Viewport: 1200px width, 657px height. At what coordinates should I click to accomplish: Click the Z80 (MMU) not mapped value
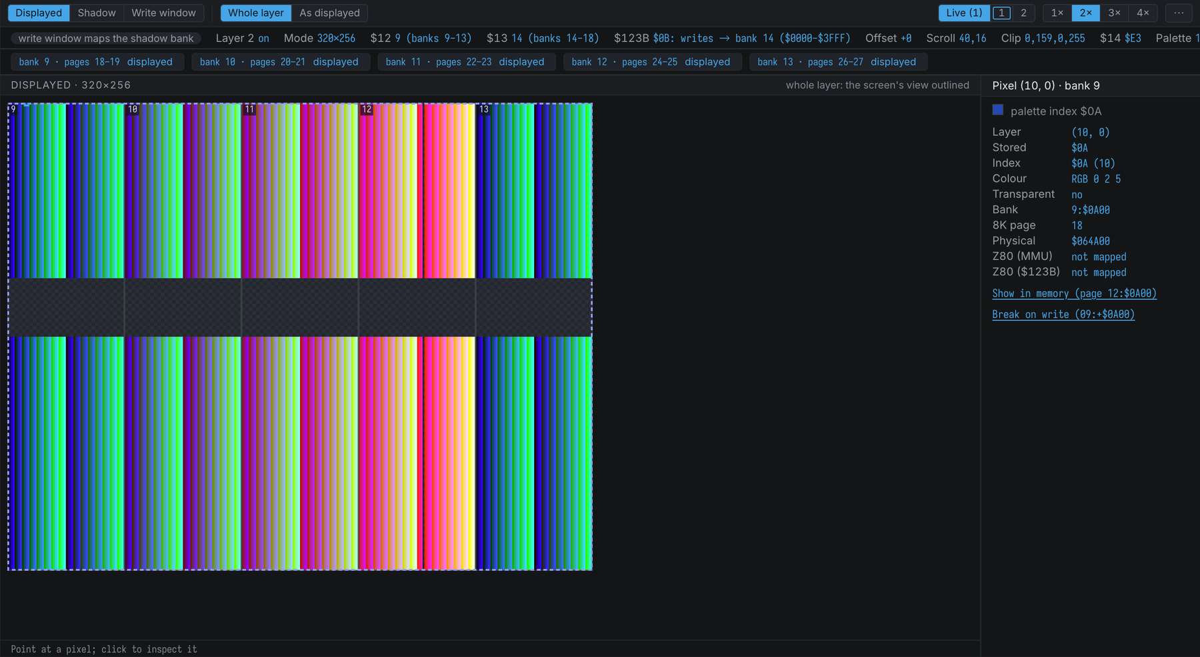(1099, 257)
